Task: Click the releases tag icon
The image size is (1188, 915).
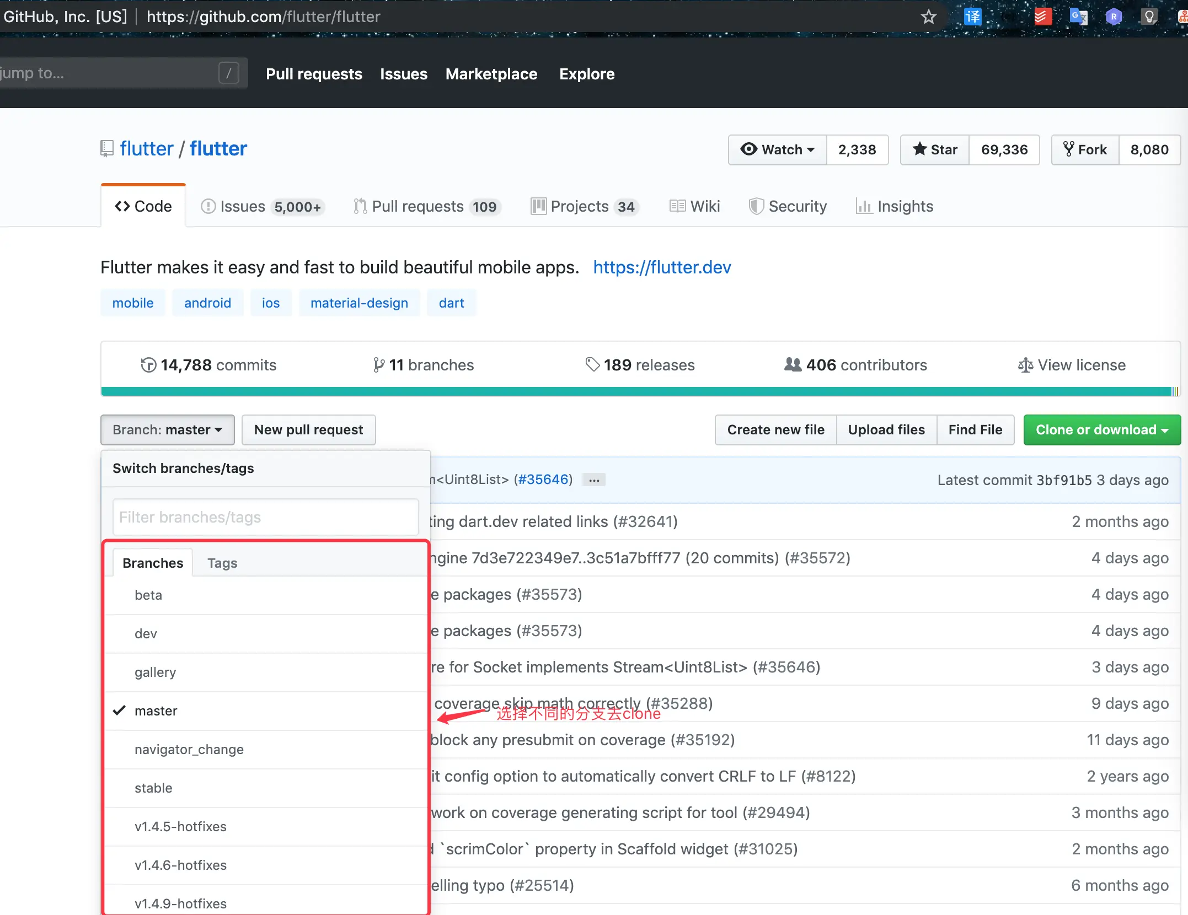Action: click(x=592, y=365)
